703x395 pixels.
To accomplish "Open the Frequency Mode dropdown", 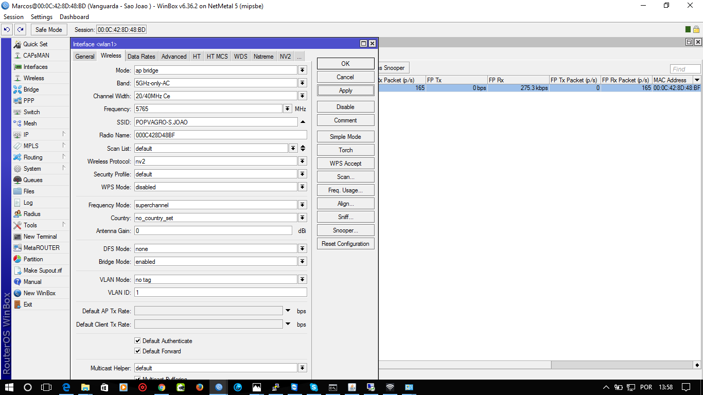I will [x=303, y=205].
